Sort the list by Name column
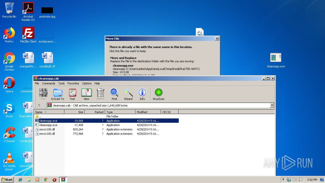325x183 pixels. pyautogui.click(x=49, y=112)
